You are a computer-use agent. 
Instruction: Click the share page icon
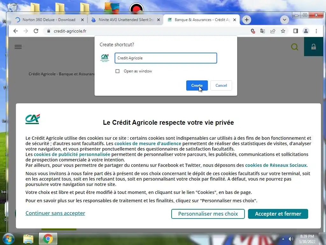click(273, 31)
